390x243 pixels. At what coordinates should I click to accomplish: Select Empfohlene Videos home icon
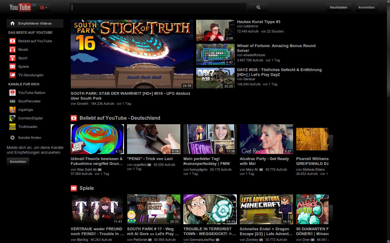click(x=12, y=23)
